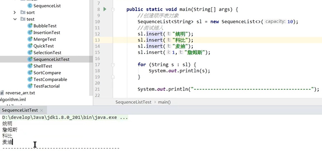The height and width of the screenshot is (151, 322).
Task: Click the 测试插入 comment on line 11
Action: click(x=151, y=28)
